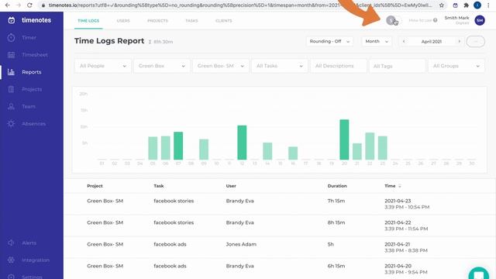Click the All Descriptions input field

[x=339, y=66]
